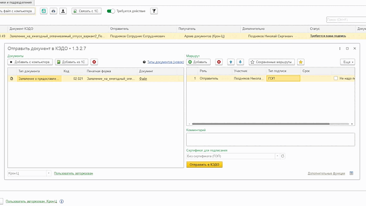Expand the 'Еще' dropdown menu
This screenshot has height=206, width=366.
point(347,62)
